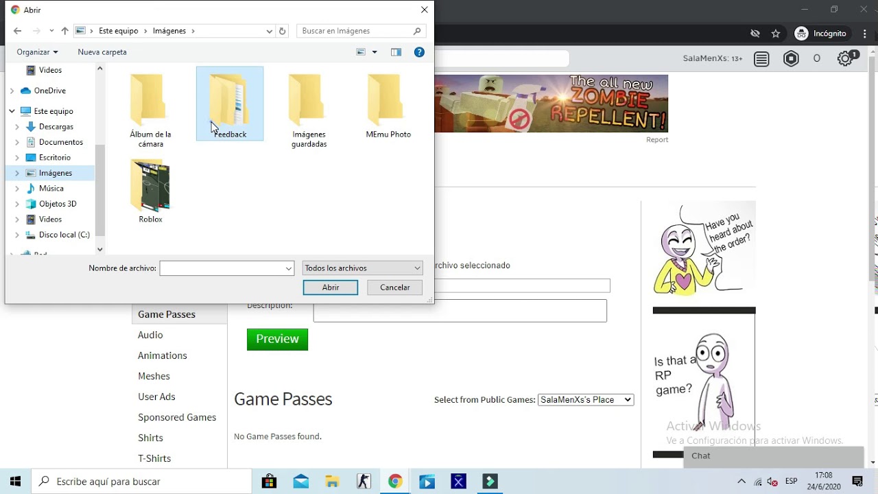
Task: Go up one folder level
Action: [x=64, y=31]
